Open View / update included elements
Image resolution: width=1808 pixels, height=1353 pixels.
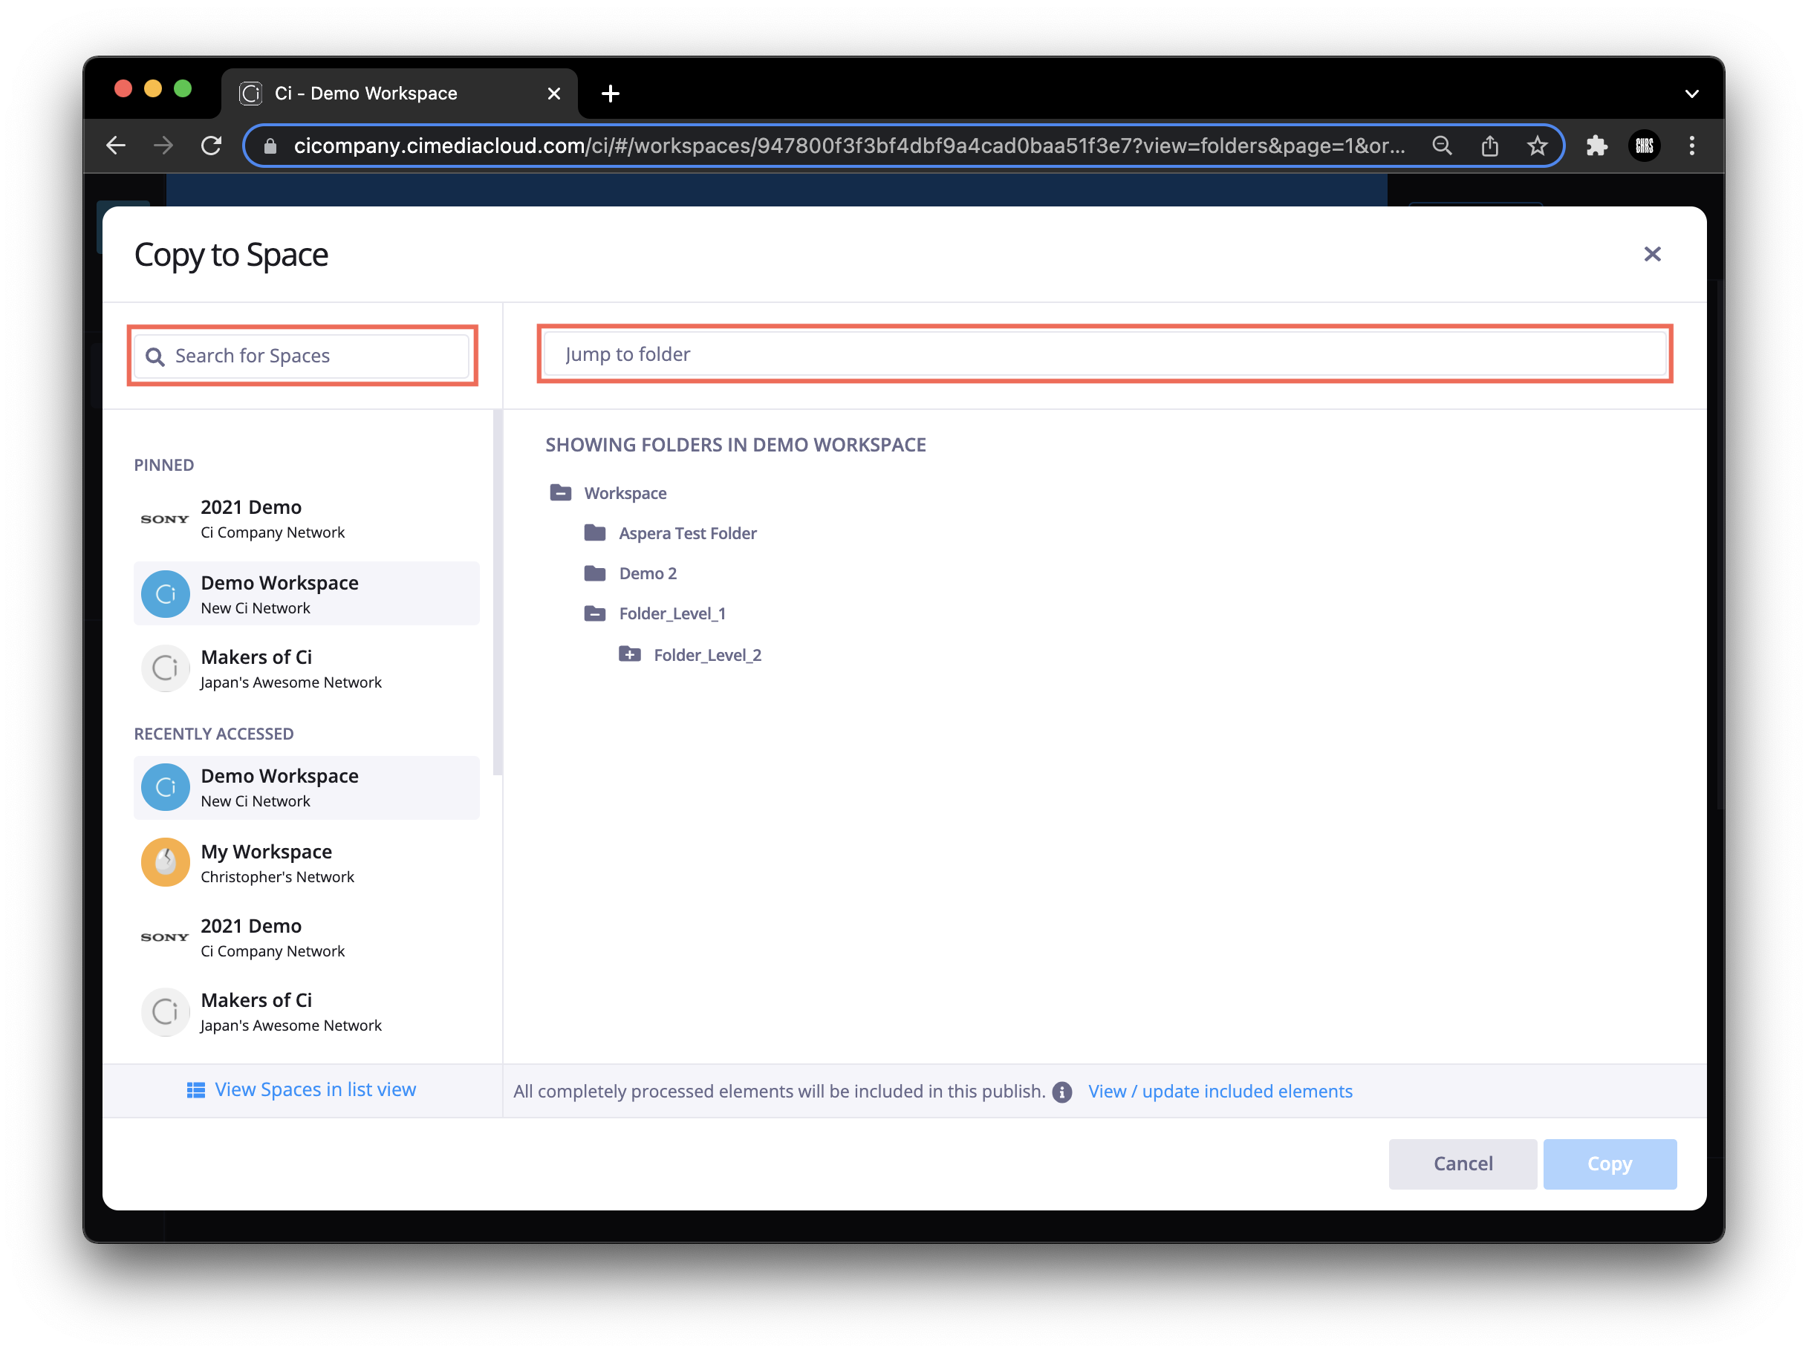coord(1220,1091)
